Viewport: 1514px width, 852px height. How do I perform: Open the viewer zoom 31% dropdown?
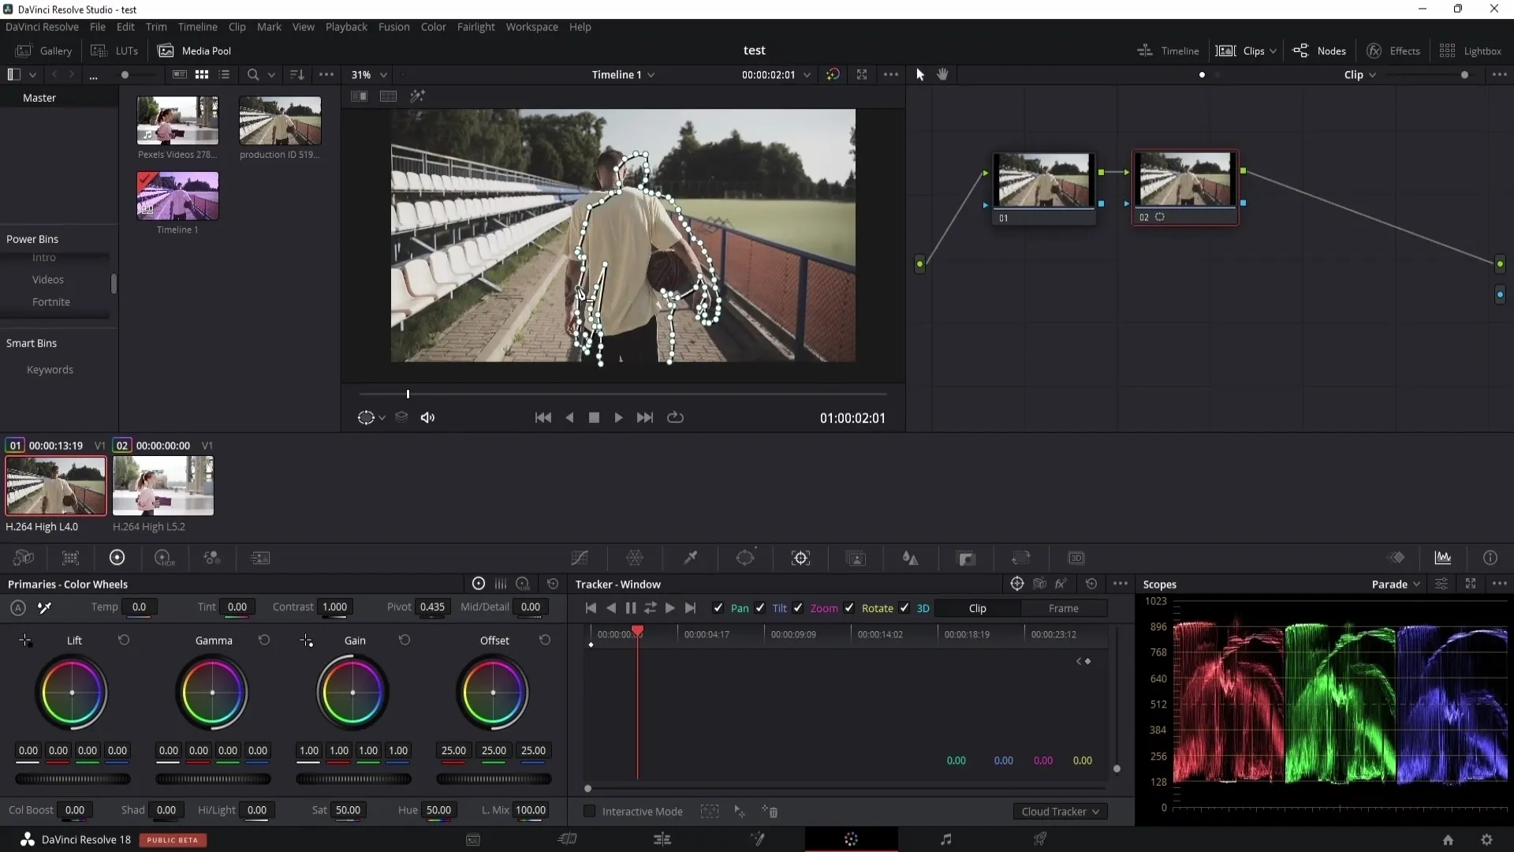point(369,74)
